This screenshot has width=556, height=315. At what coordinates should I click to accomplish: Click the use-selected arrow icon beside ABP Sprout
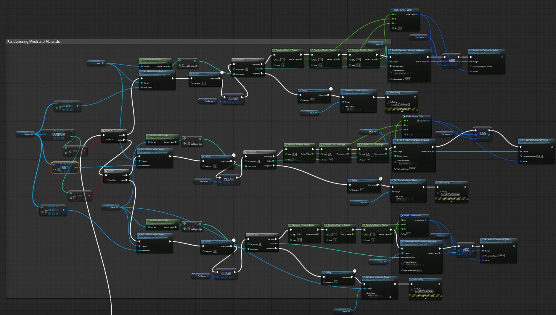pyautogui.click(x=409, y=199)
